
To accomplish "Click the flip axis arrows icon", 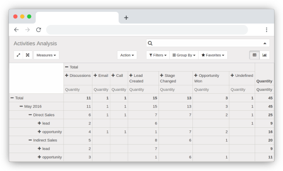I will [18, 55].
